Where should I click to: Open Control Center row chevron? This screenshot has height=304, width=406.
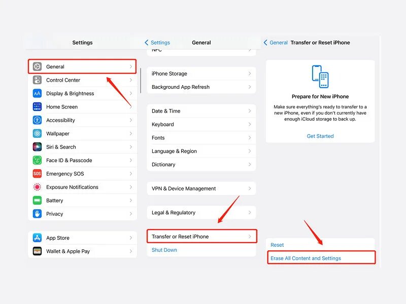(x=131, y=80)
